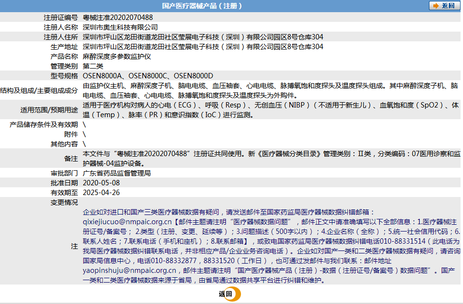Click the 其他内容 label
Image resolution: width=463 pixels, height=304 pixels.
64,144
